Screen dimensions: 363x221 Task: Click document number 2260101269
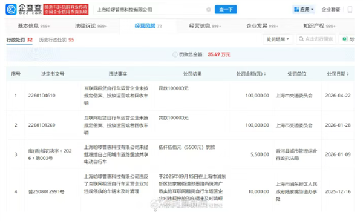coord(42,125)
